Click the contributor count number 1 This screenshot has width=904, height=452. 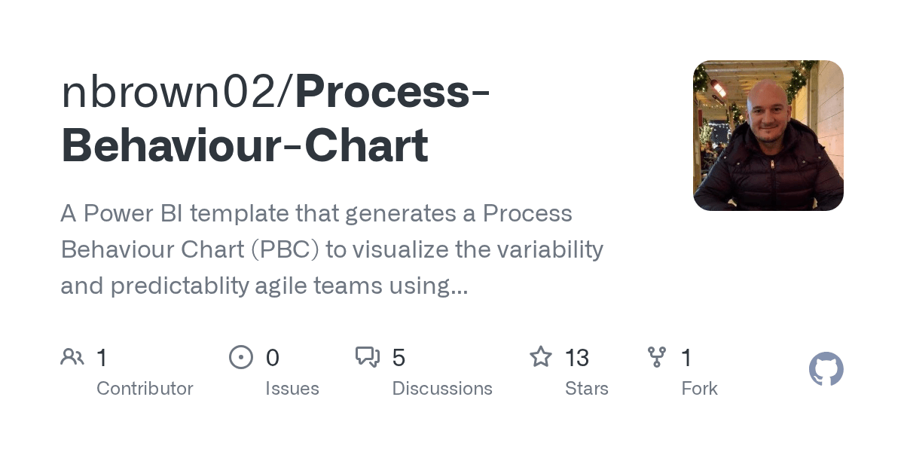pyautogui.click(x=102, y=358)
